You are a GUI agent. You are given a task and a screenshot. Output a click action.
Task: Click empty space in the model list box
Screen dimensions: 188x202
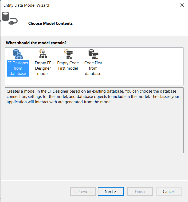coord(142,66)
